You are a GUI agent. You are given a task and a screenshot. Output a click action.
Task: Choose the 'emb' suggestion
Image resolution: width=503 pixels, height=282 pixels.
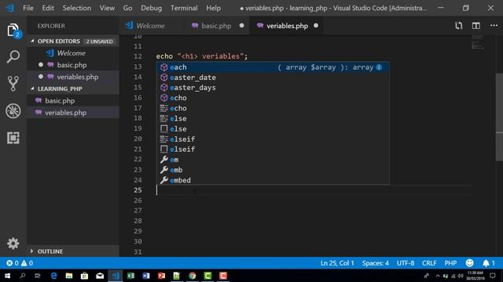[273, 170]
